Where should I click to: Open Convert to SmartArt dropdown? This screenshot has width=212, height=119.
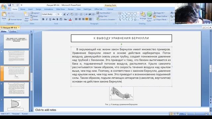(x=107, y=20)
